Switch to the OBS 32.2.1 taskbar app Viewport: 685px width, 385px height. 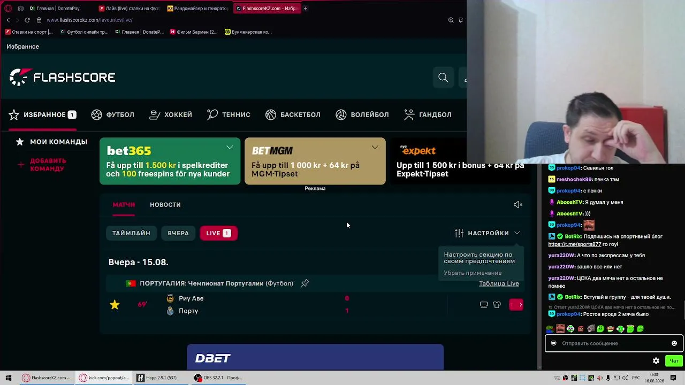pyautogui.click(x=219, y=378)
